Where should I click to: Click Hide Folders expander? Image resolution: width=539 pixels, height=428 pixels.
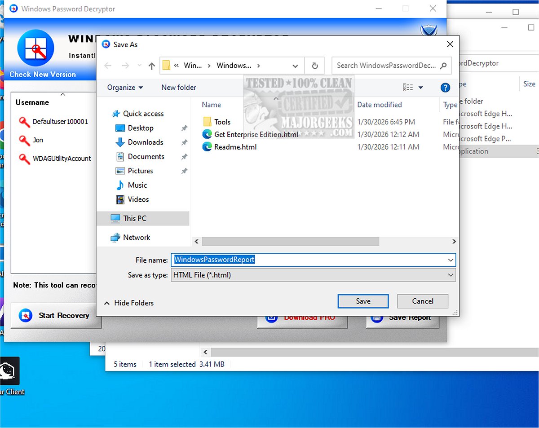pyautogui.click(x=129, y=303)
